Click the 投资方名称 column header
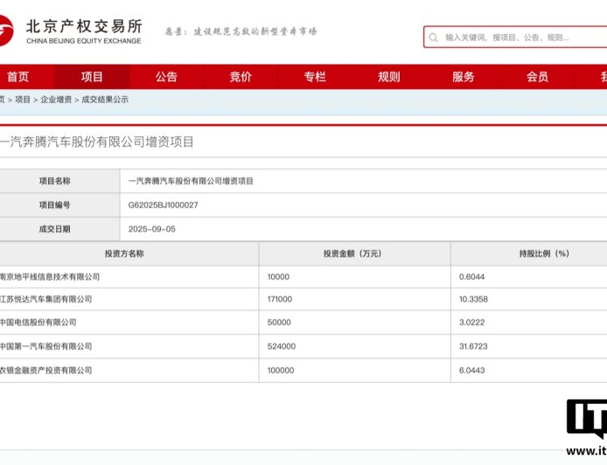 point(124,253)
